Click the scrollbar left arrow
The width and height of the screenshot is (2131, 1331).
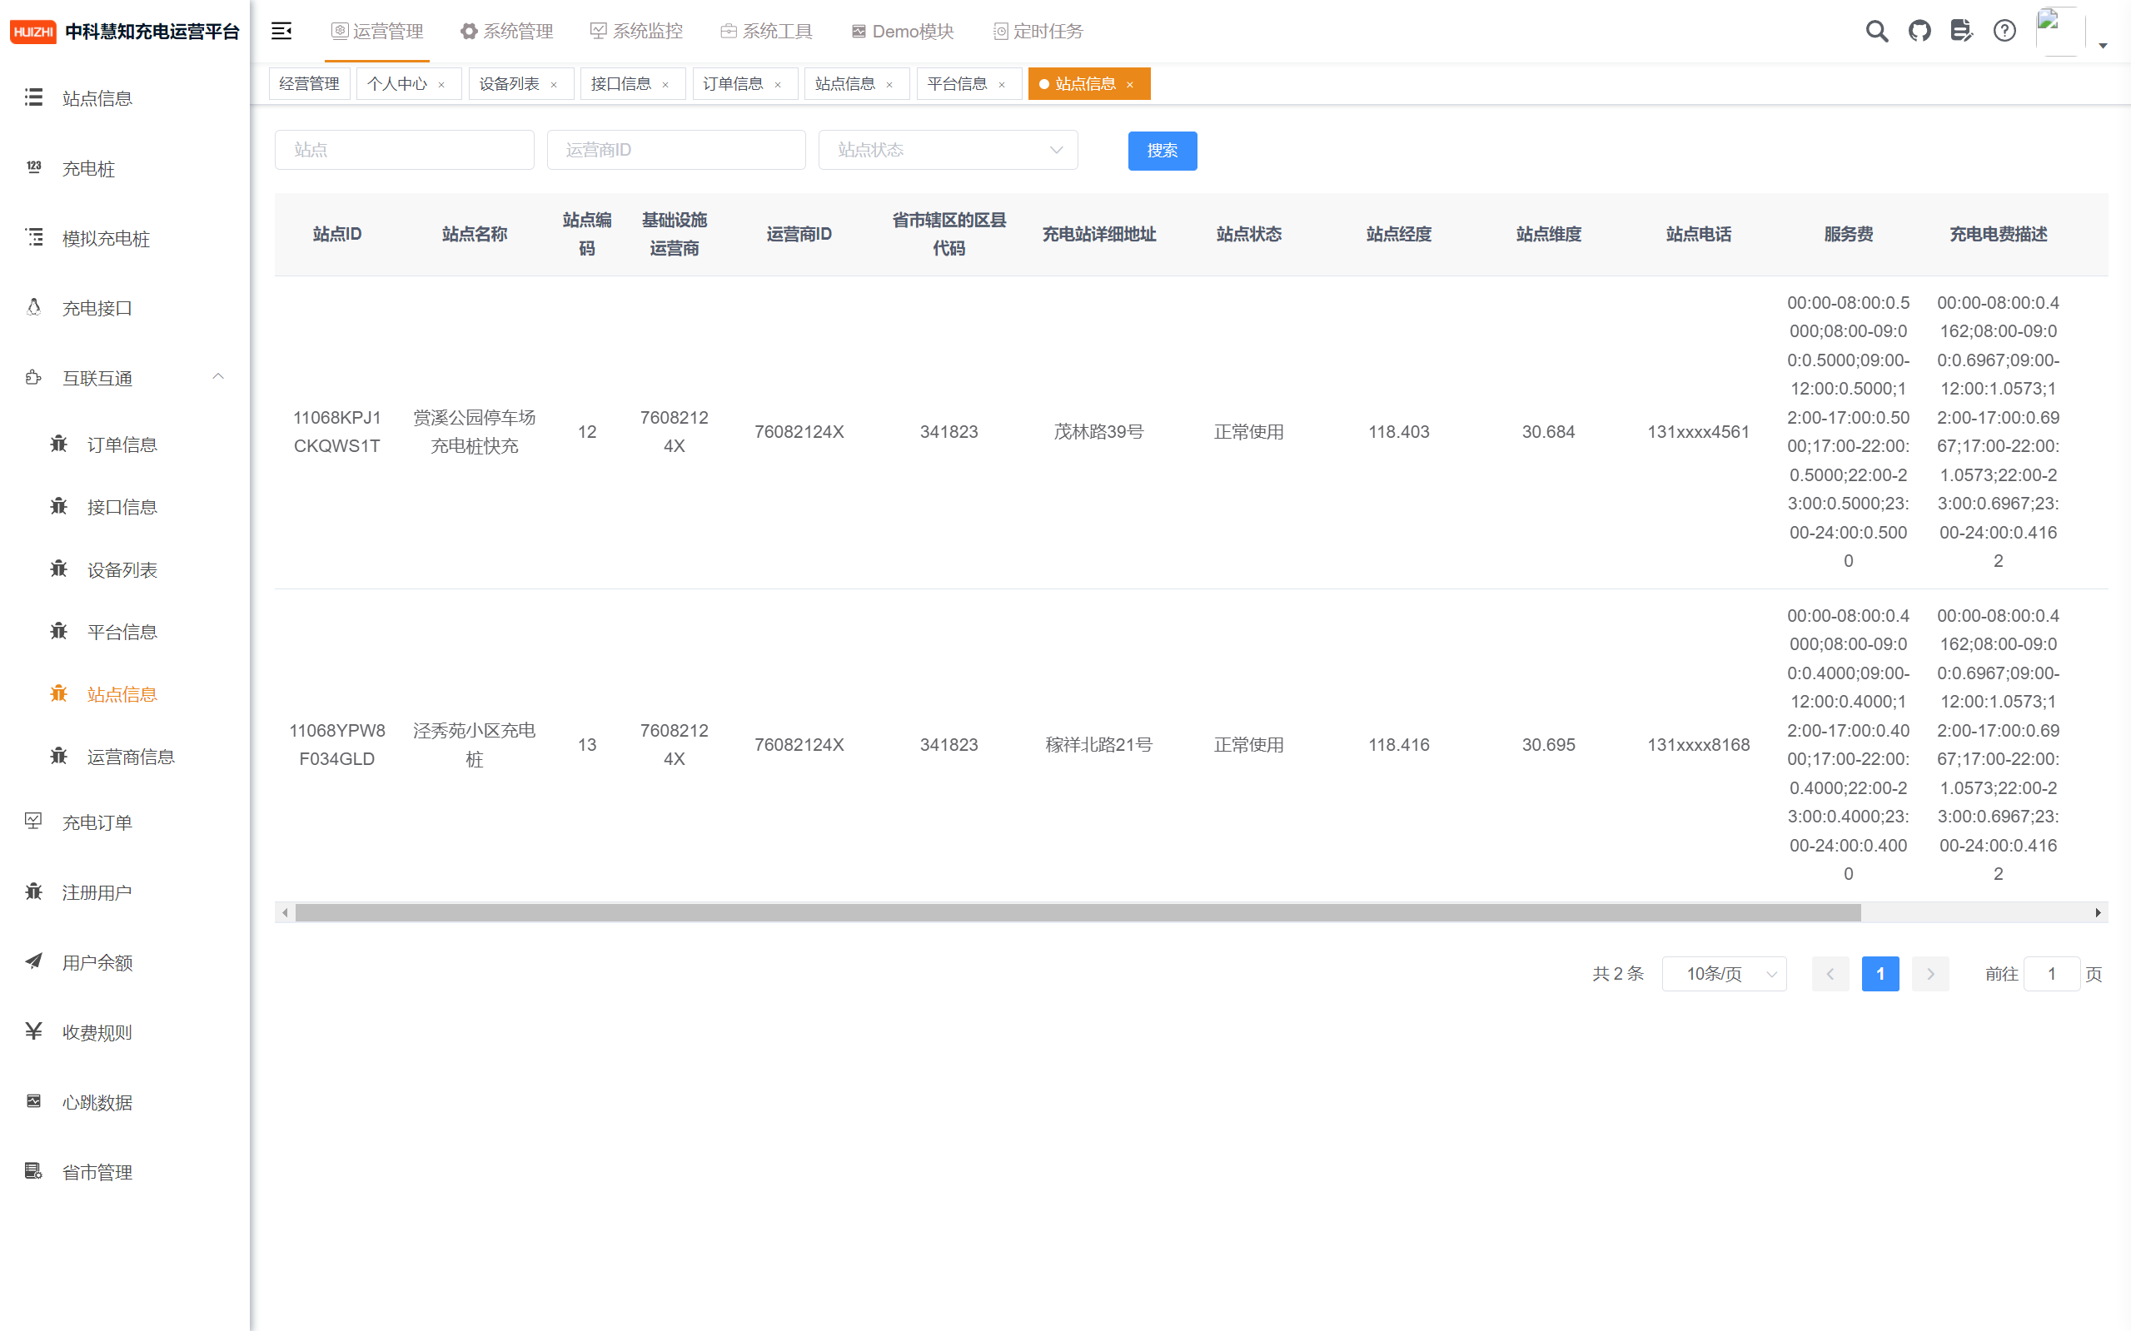285,913
